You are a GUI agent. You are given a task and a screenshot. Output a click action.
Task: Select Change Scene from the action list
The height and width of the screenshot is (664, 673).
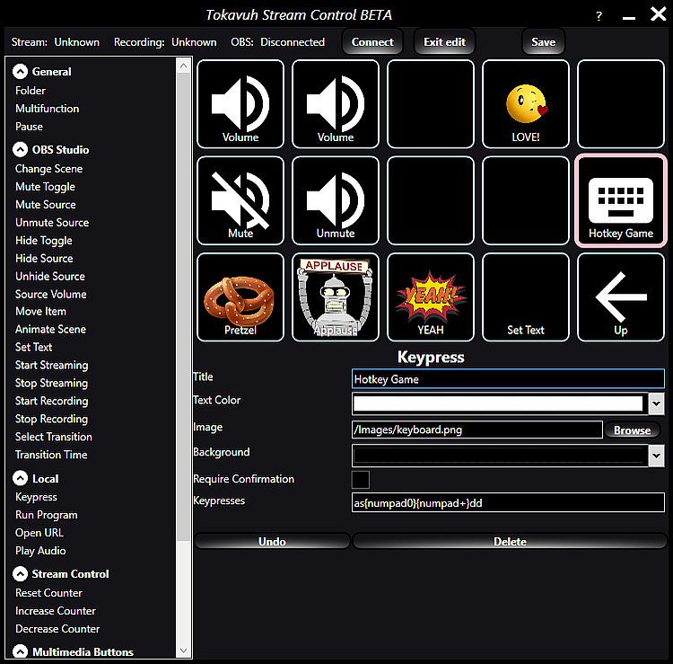pyautogui.click(x=48, y=169)
